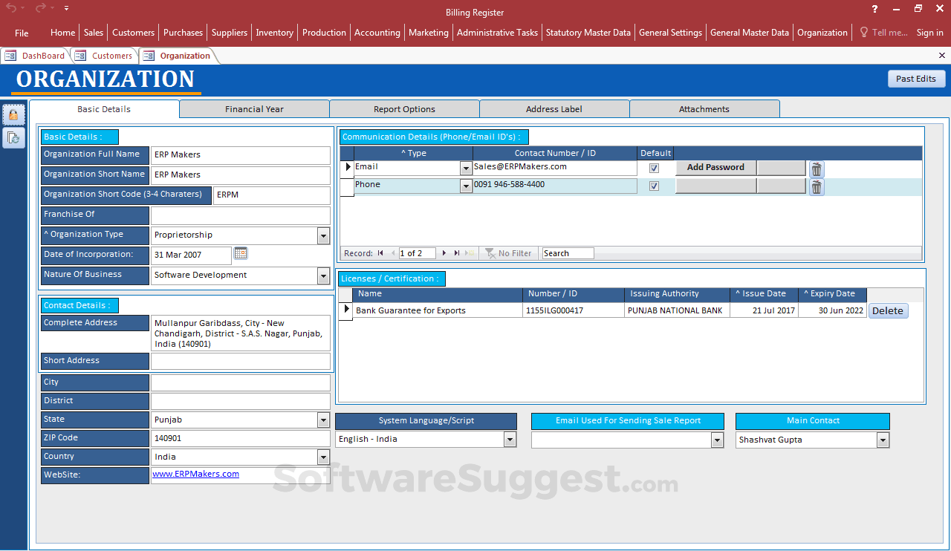Go to previous record in navigator
The height and width of the screenshot is (551, 951).
[393, 253]
